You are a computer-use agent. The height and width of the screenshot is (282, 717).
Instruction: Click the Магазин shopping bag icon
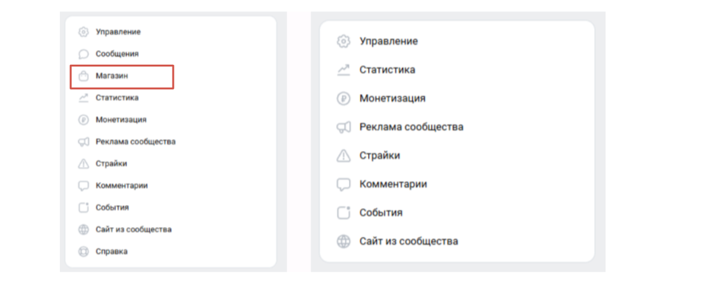pyautogui.click(x=83, y=76)
